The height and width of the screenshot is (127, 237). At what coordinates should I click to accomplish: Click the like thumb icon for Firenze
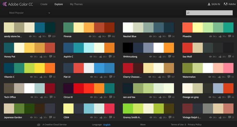click(x=100, y=36)
